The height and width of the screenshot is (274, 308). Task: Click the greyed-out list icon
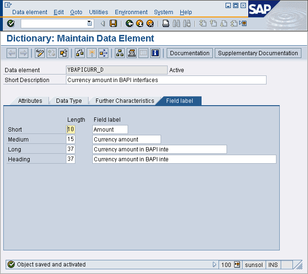[x=143, y=53]
